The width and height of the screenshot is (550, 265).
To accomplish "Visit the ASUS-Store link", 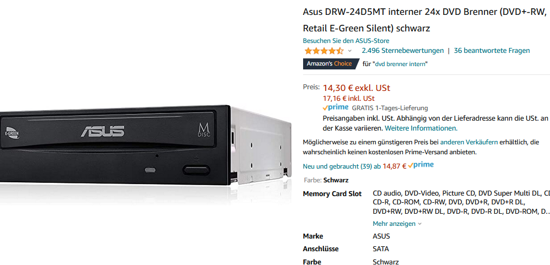I will [346, 41].
